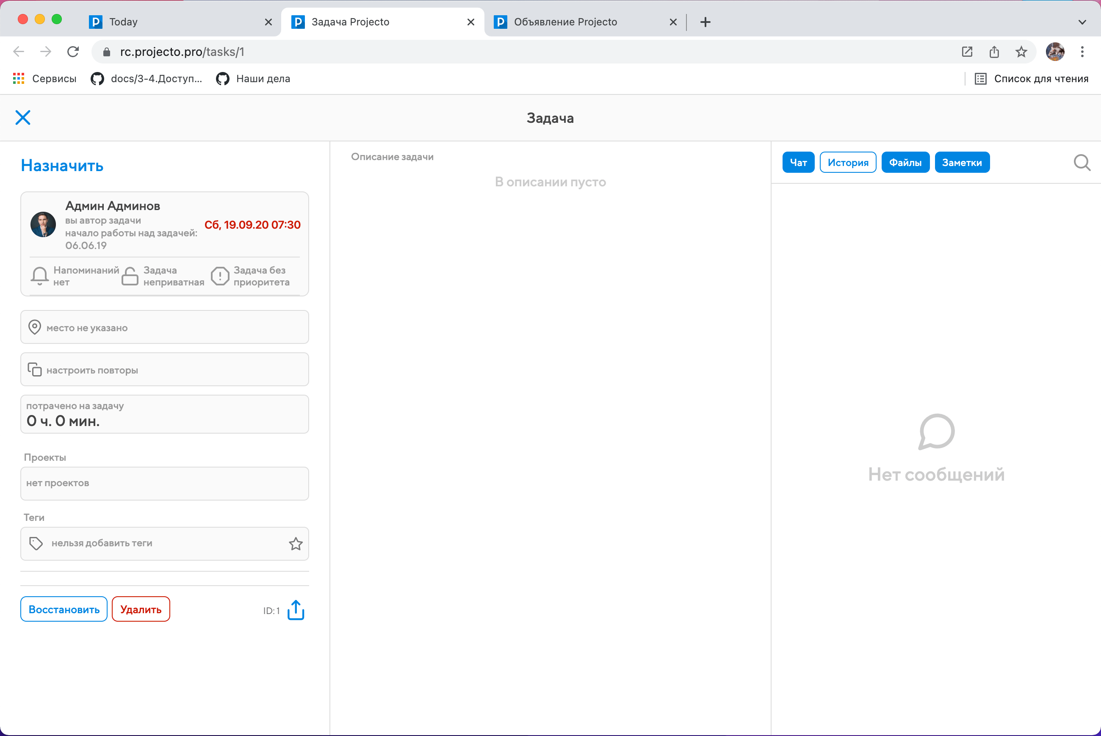Toggle task privacy lock icon

(130, 276)
